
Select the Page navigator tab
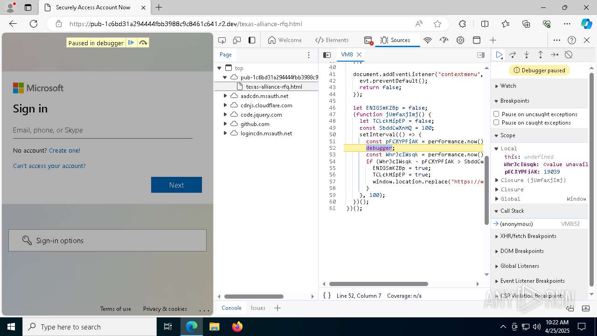coord(226,55)
